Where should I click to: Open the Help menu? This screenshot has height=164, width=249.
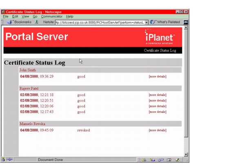(69, 16)
